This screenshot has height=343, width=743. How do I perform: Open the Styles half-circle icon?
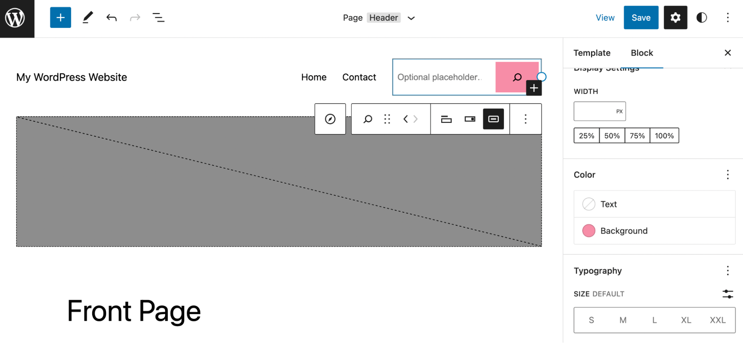tap(701, 17)
